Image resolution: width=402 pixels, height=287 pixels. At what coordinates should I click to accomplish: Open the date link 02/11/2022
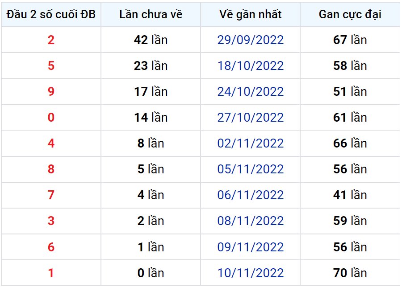click(x=250, y=143)
